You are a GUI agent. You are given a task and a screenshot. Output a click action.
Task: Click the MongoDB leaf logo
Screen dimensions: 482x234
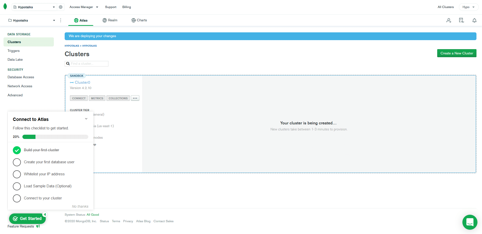coord(5,7)
